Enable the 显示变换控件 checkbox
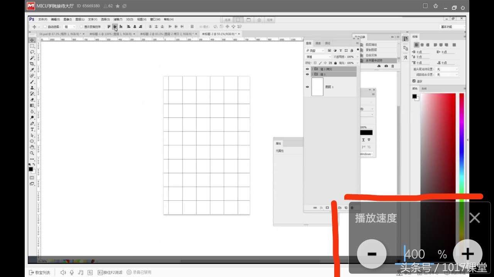The height and width of the screenshot is (277, 494). pos(81,27)
